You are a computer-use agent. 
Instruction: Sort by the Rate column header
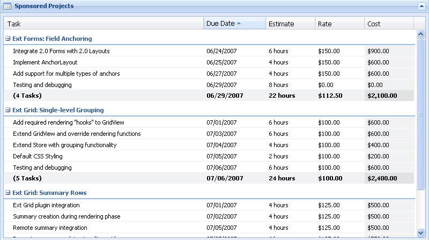339,24
